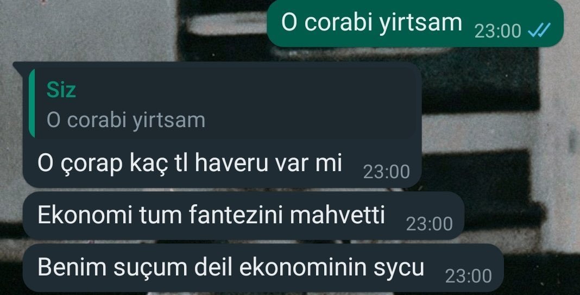Screen dimensions: 580x295
Task: Tap the reply bubble containing the quote
Action: [x=222, y=125]
